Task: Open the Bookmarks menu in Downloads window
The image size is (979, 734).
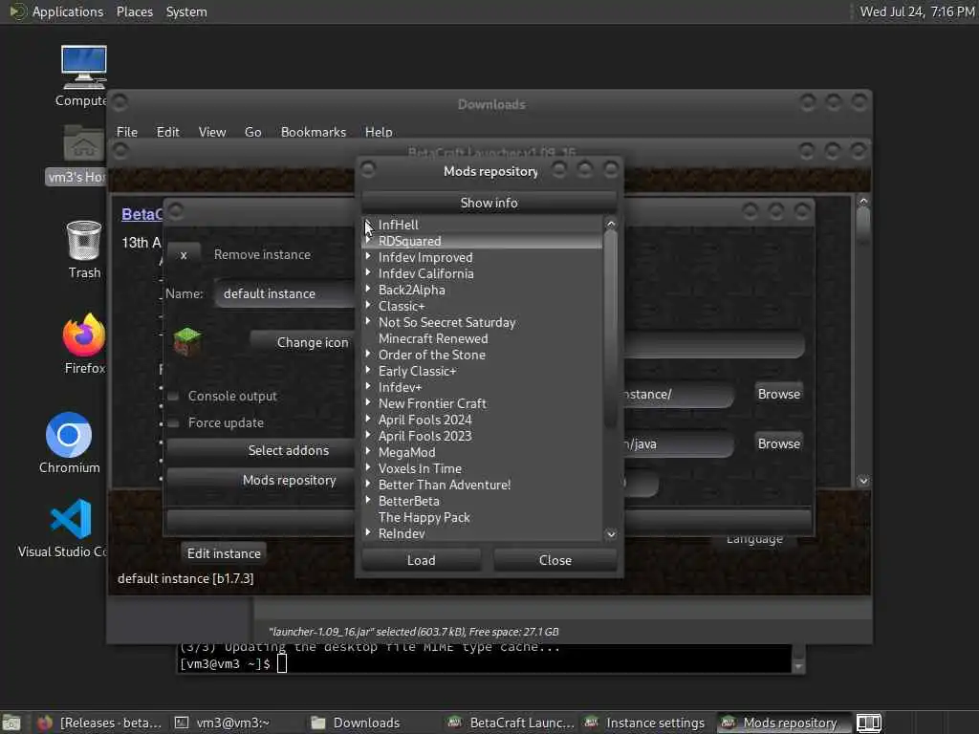Action: click(313, 132)
